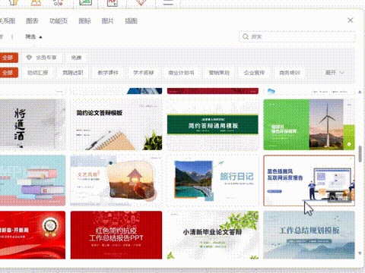The width and height of the screenshot is (365, 273).
Task: Click the diamond icon beside 会员专享
Action: (x=29, y=58)
